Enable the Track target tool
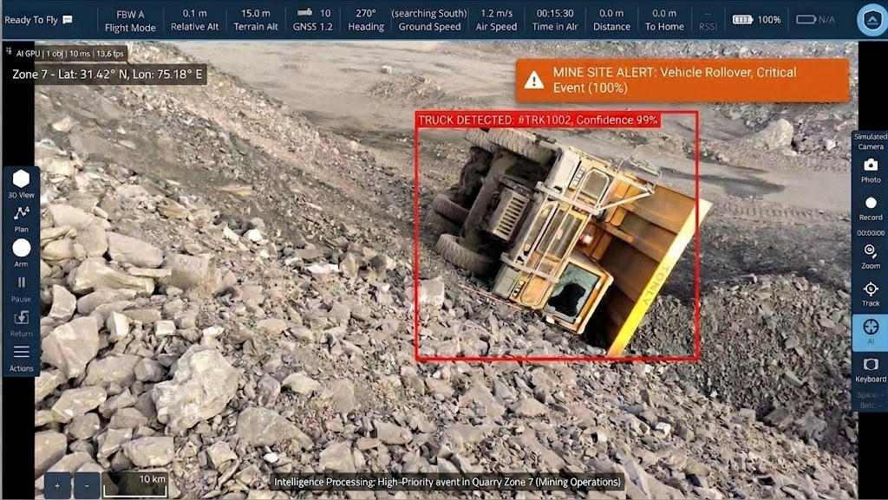Image resolution: width=888 pixels, height=500 pixels. 871,294
